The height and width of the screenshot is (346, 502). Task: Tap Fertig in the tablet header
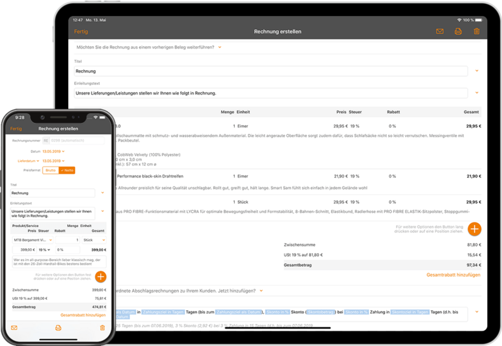tap(81, 31)
